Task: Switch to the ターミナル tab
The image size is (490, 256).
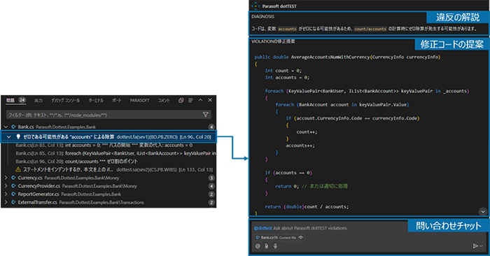Action: point(96,100)
